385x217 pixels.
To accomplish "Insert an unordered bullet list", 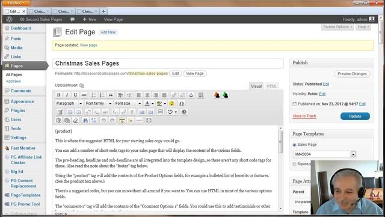I will click(94, 95).
